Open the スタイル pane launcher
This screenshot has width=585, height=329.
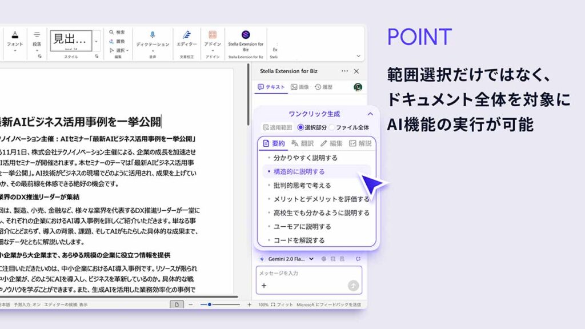pos(97,57)
